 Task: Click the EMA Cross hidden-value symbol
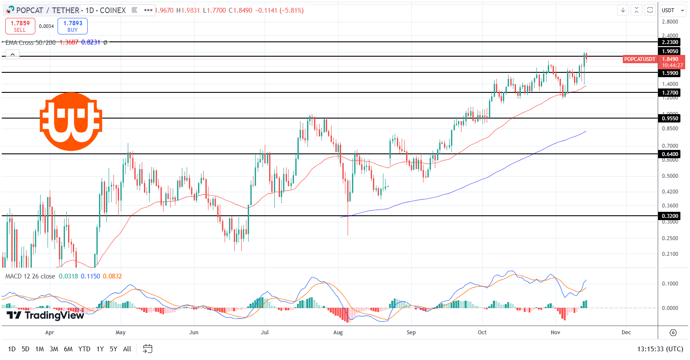click(105, 42)
